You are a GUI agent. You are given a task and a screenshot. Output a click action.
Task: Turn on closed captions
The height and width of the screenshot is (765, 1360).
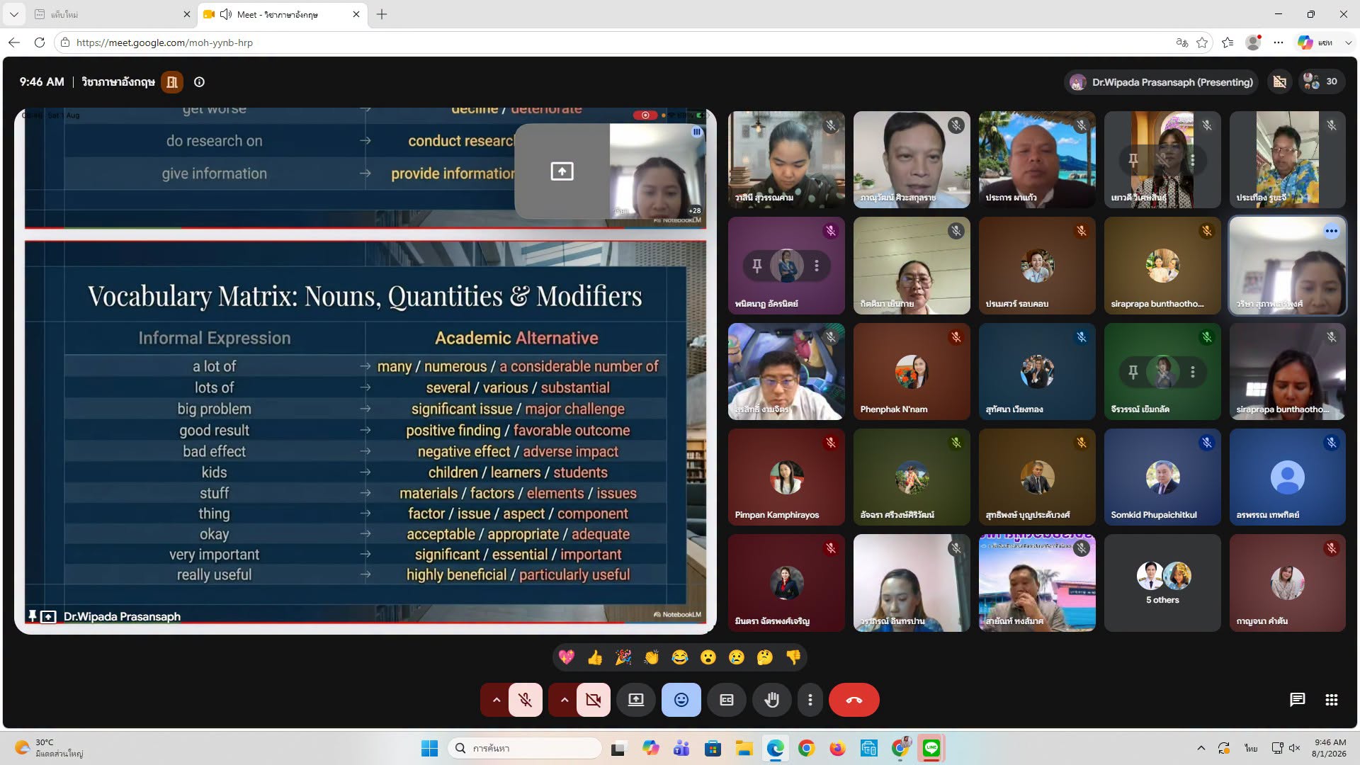tap(727, 700)
